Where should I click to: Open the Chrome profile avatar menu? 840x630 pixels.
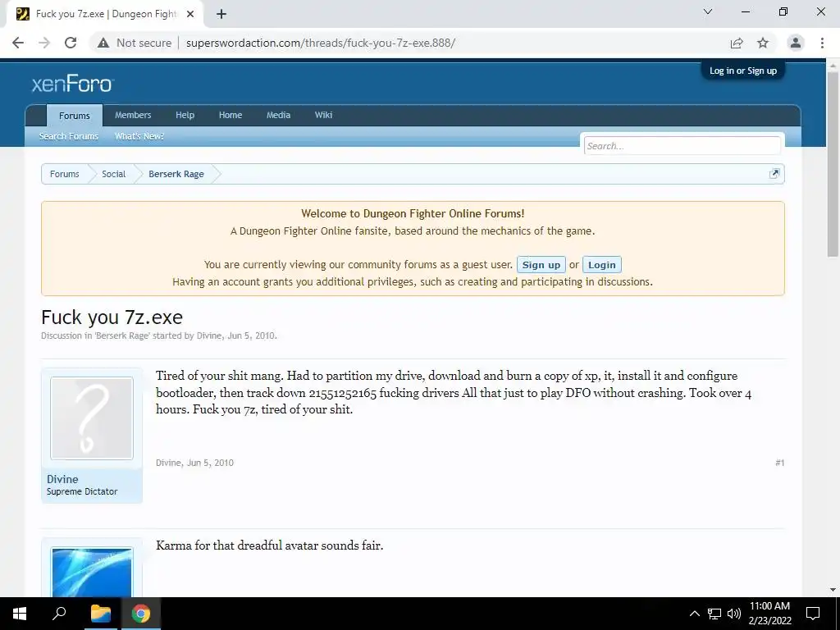796,43
